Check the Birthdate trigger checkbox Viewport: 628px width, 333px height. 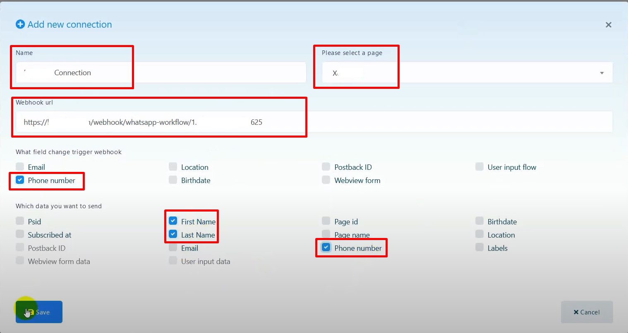pos(173,180)
